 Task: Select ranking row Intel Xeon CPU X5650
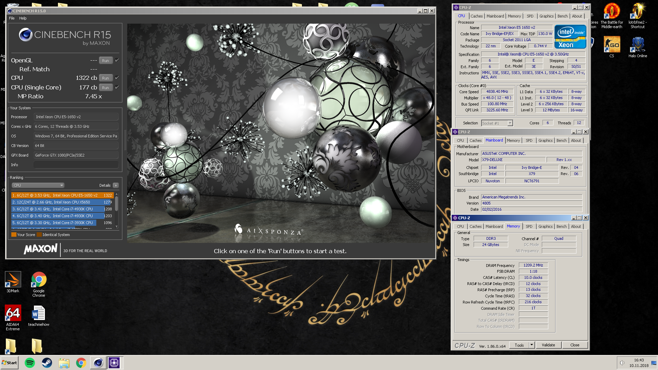tap(62, 202)
